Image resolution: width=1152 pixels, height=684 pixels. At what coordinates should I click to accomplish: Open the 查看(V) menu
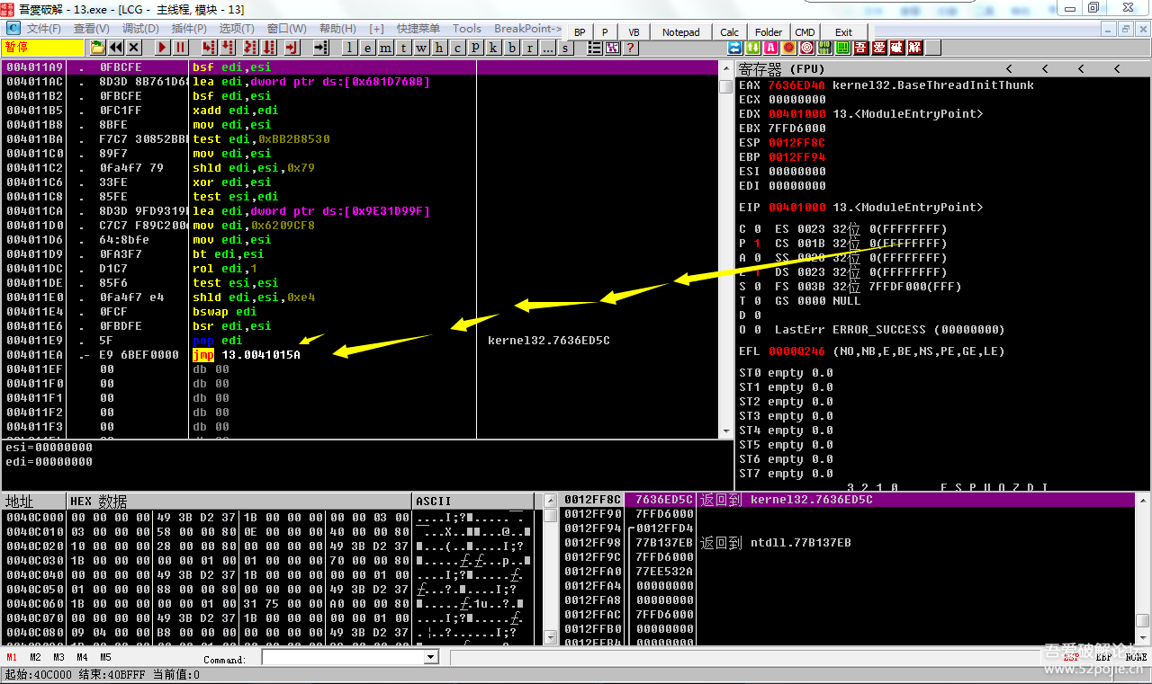click(x=92, y=29)
